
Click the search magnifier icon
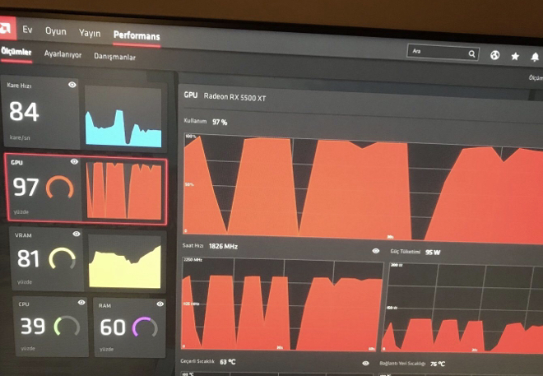point(471,53)
